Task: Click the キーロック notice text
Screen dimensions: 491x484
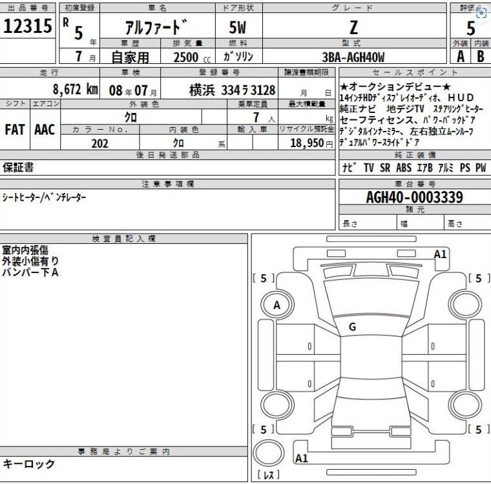Action: 29,464
